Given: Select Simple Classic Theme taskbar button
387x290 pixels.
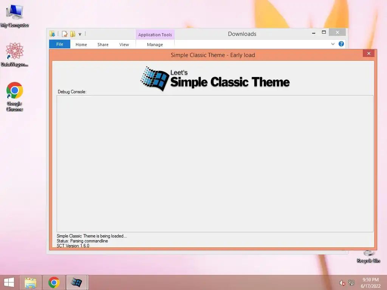Looking at the screenshot, I should coord(76,282).
